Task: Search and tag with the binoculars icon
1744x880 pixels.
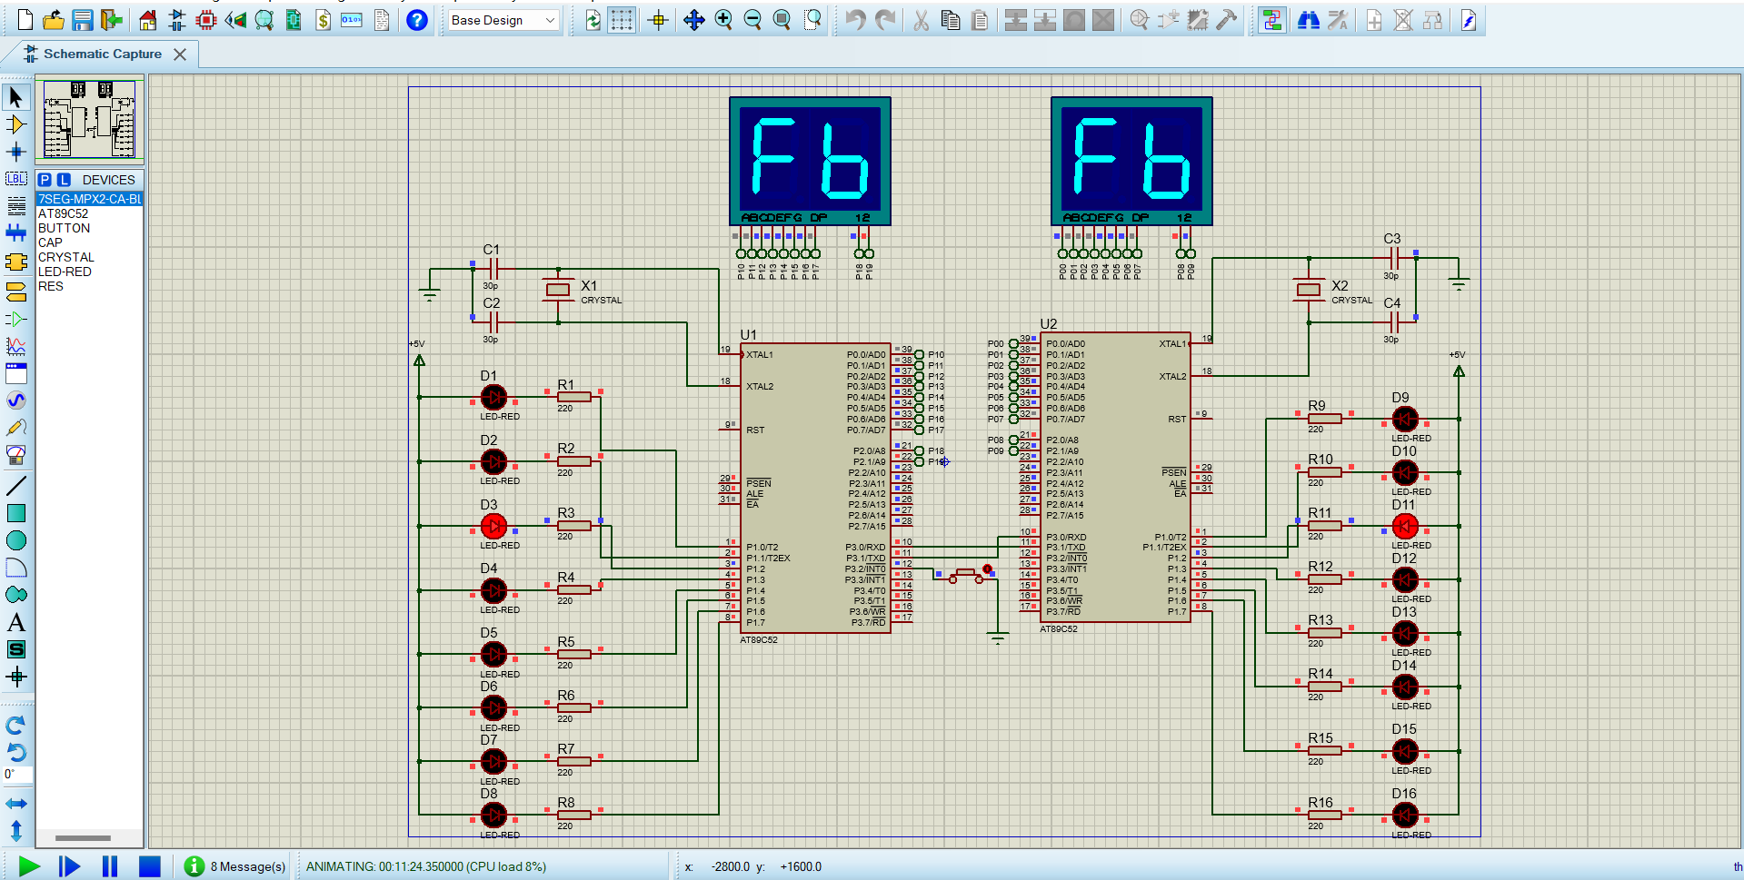Action: point(1309,20)
